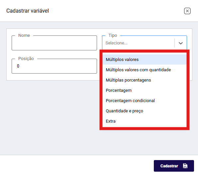Click the Cadastrar button label

169,166
